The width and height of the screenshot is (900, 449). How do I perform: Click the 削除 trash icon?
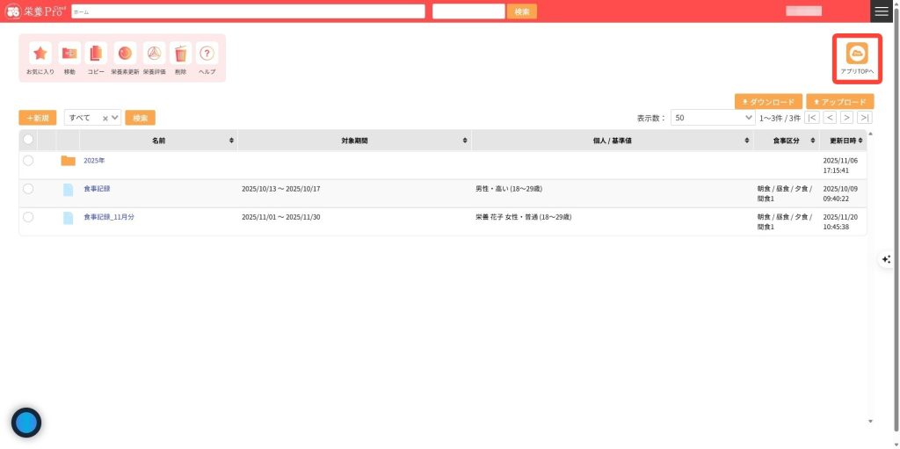point(180,54)
